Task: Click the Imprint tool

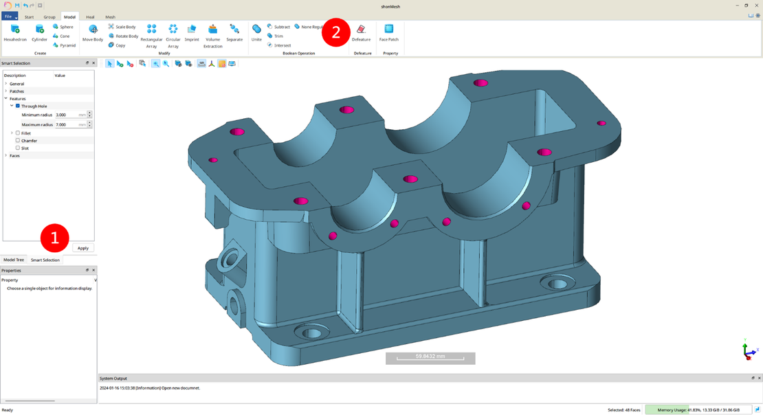Action: click(192, 32)
